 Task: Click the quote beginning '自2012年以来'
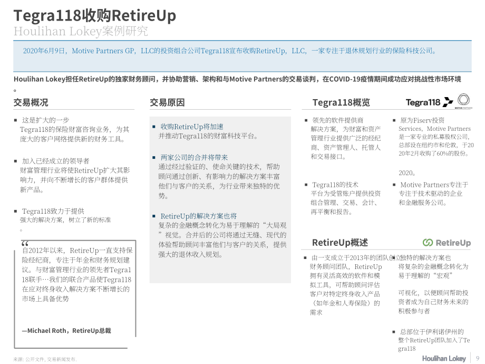click(x=77, y=274)
